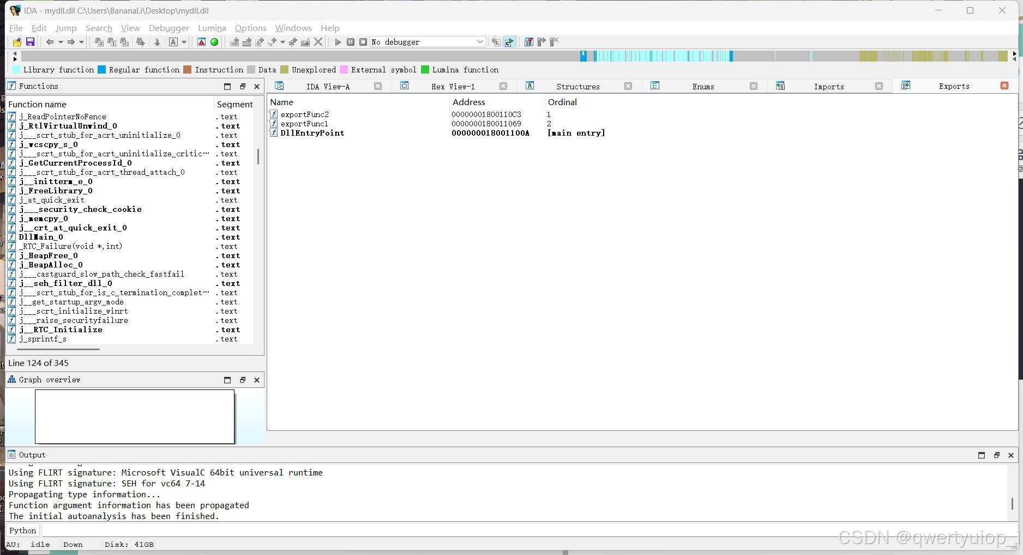This screenshot has width=1023, height=555.
Task: Select DllMain_0 in the Functions list
Action: coord(130,237)
